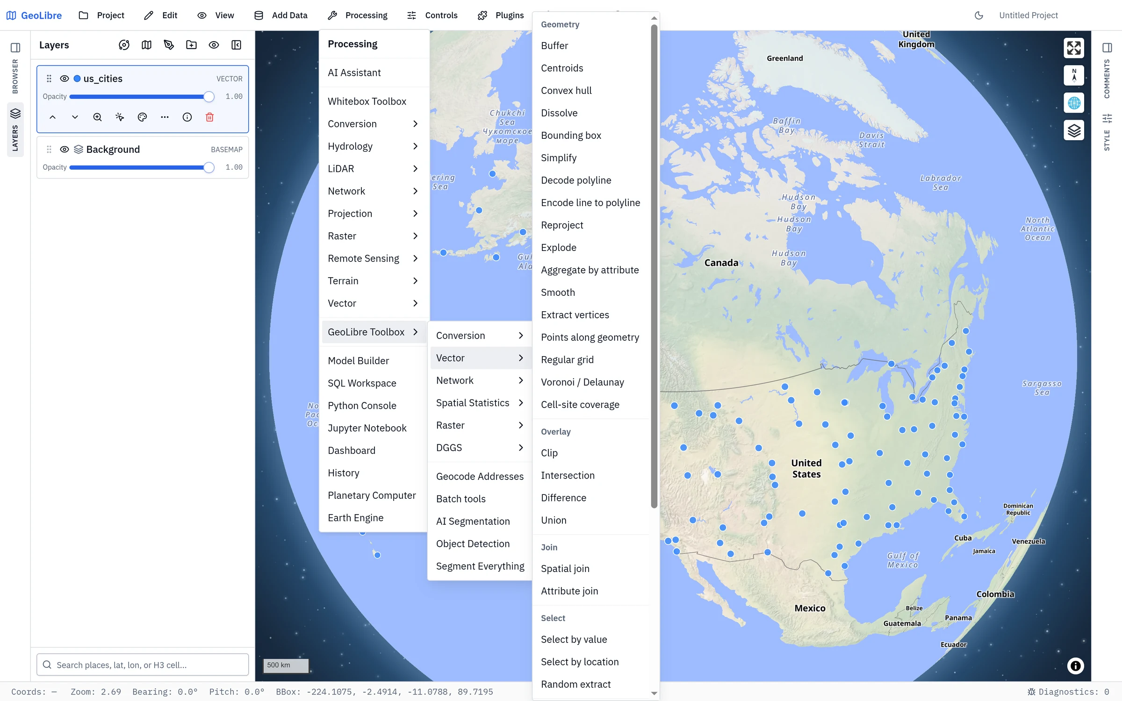Viewport: 1122px width, 701px height.
Task: Expand Network in GeoLibre Toolbox submenu
Action: pyautogui.click(x=480, y=380)
